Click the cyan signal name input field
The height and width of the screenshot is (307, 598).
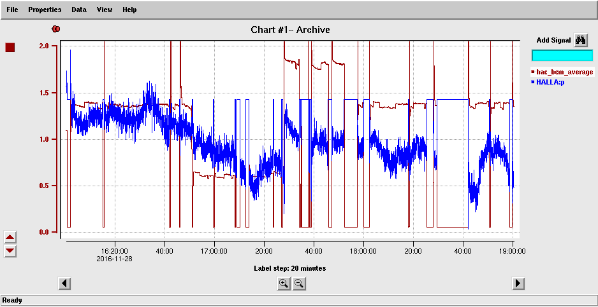tap(562, 55)
